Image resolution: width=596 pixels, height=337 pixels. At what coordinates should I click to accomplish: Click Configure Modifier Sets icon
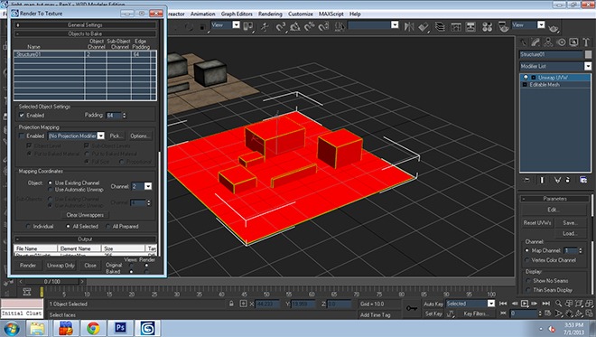[583, 180]
